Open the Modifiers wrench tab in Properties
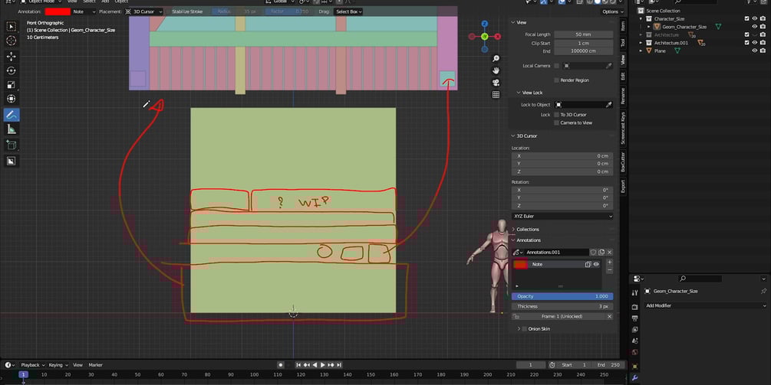This screenshot has height=385, width=771. (x=634, y=378)
